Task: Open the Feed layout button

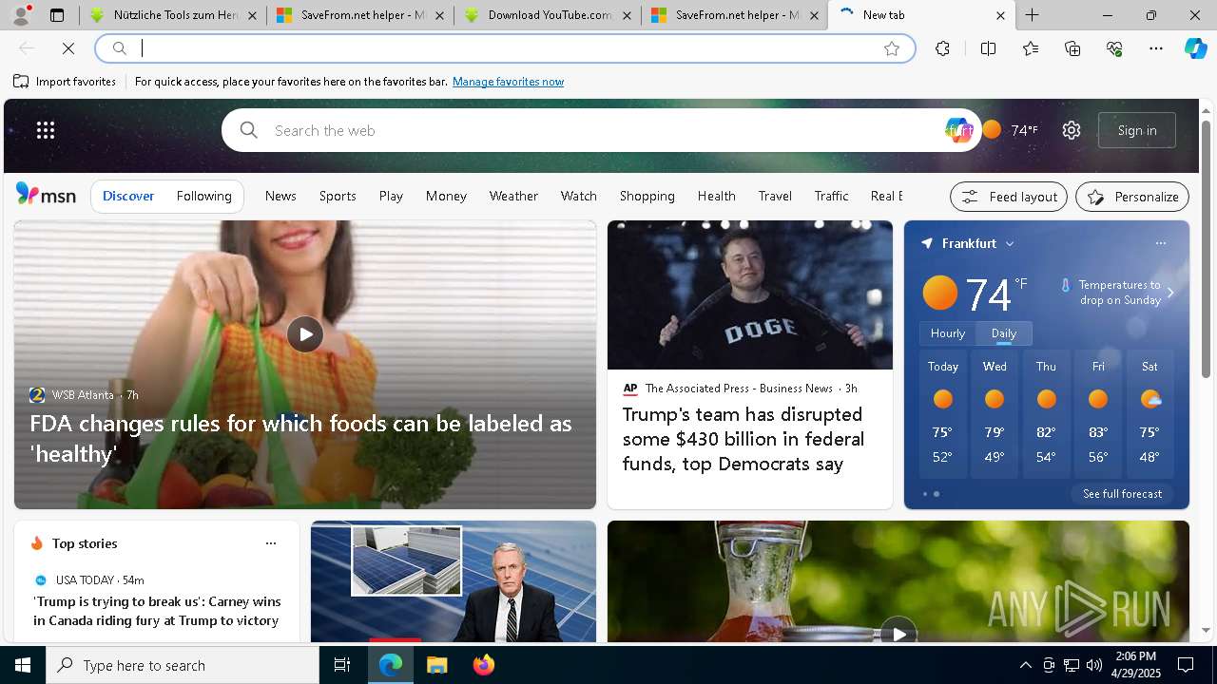Action: pos(1009,197)
